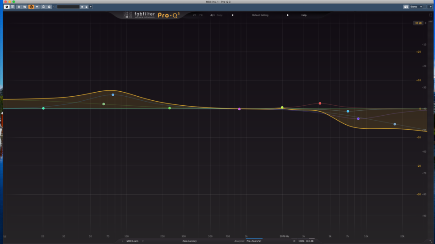Toggle the Write automation W button

point(25,7)
